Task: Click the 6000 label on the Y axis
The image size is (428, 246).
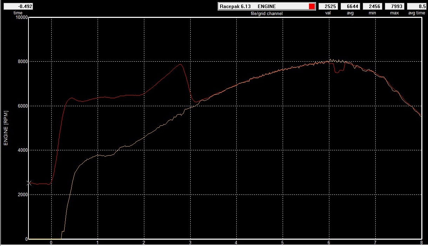Action: [x=23, y=106]
